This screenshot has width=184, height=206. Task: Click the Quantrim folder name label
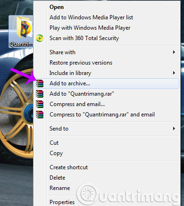(x=21, y=44)
